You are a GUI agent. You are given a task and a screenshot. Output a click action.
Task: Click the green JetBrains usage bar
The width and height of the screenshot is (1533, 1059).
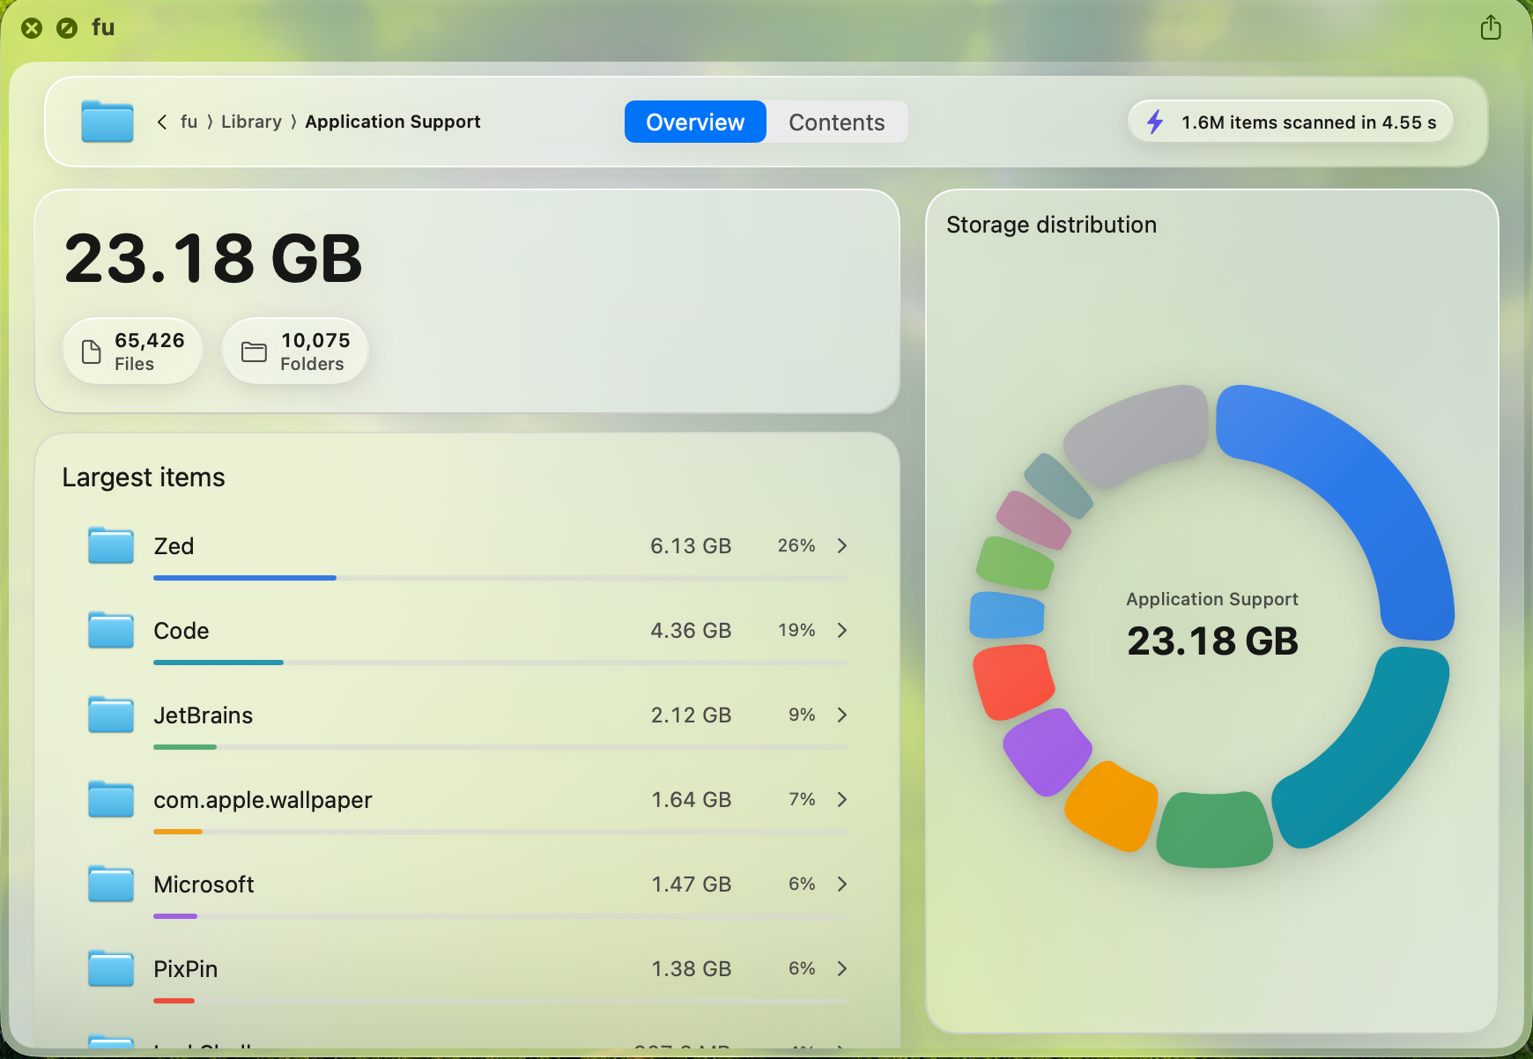pos(185,747)
